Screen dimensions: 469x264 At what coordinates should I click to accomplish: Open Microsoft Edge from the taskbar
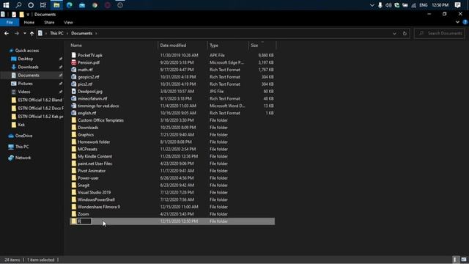click(x=70, y=5)
